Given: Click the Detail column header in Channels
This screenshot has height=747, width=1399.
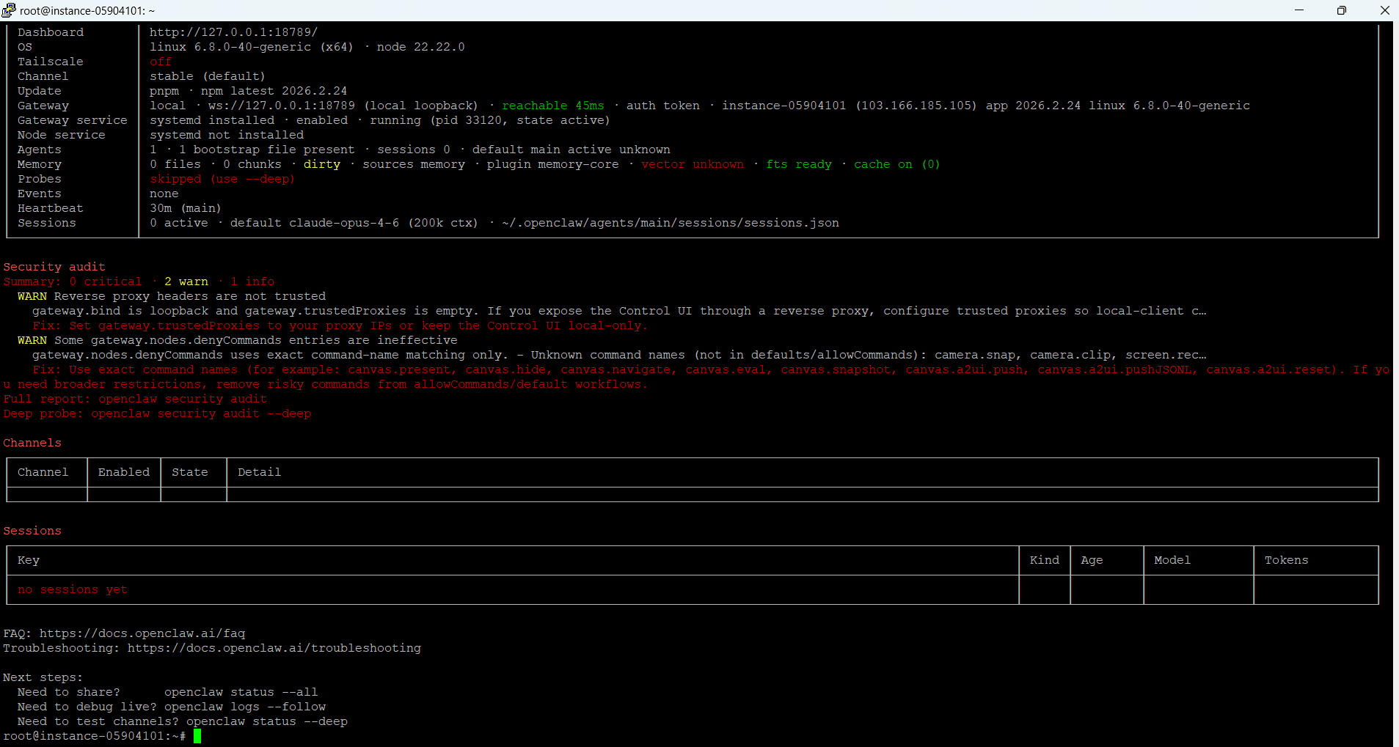Looking at the screenshot, I should [259, 472].
